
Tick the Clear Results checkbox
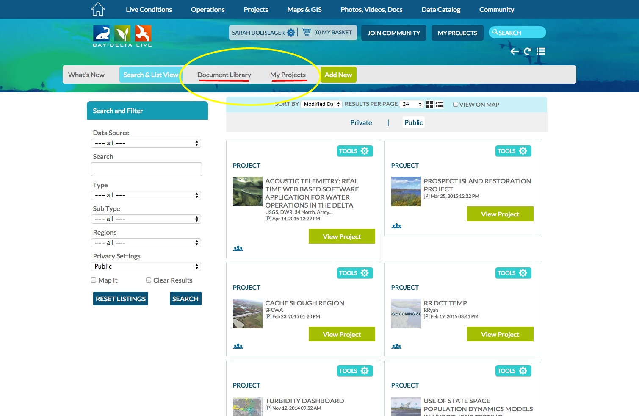pos(149,280)
